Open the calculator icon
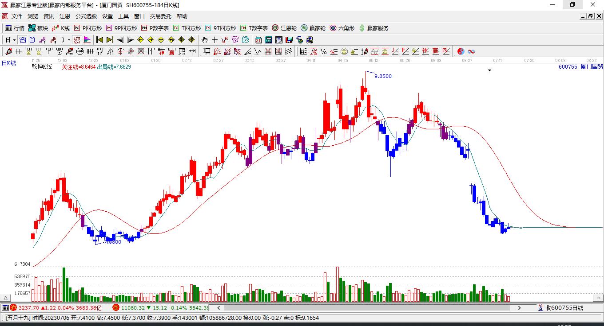Screen dimensions: 604x326 269,40
